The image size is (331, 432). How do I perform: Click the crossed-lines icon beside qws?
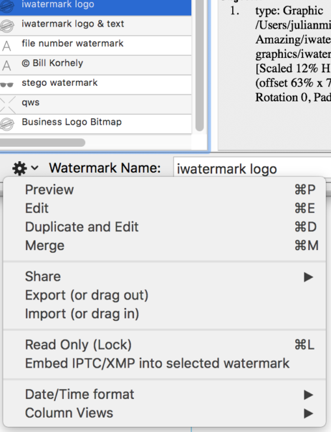tap(7, 105)
